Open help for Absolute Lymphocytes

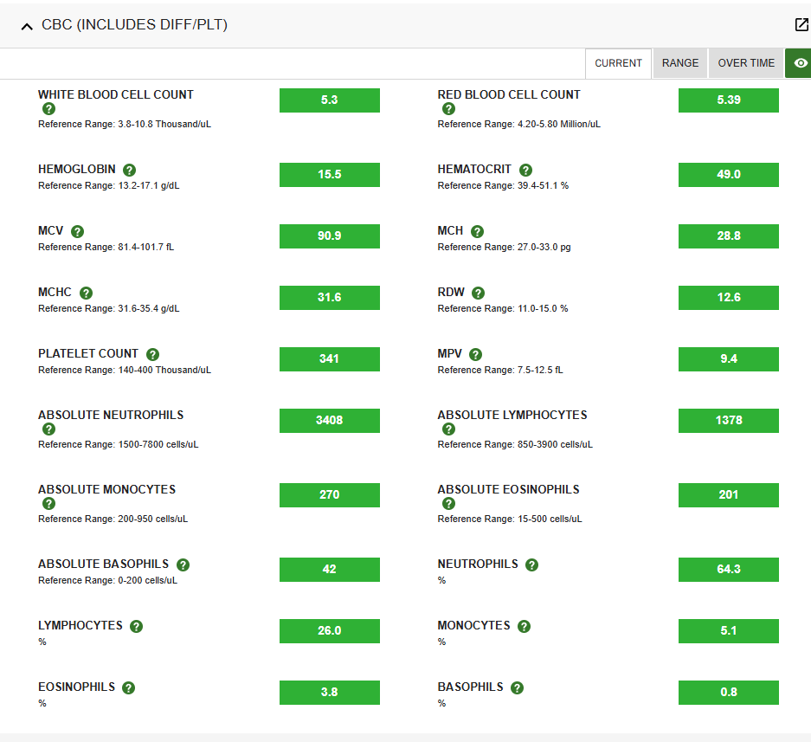pos(448,429)
